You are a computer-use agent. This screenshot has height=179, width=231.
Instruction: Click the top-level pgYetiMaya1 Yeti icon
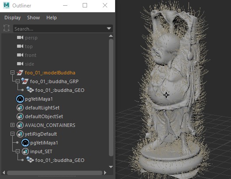pyautogui.click(x=20, y=99)
